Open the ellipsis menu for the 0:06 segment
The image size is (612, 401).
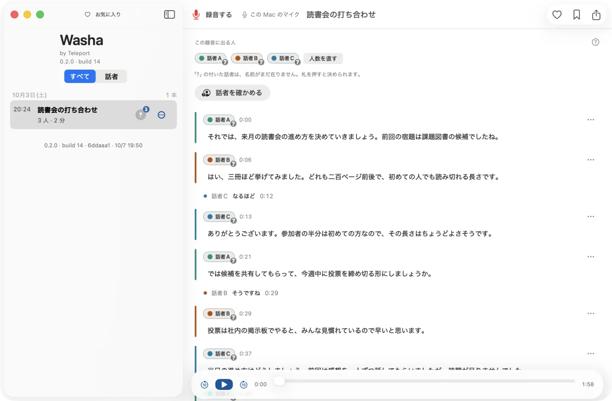pyautogui.click(x=591, y=160)
